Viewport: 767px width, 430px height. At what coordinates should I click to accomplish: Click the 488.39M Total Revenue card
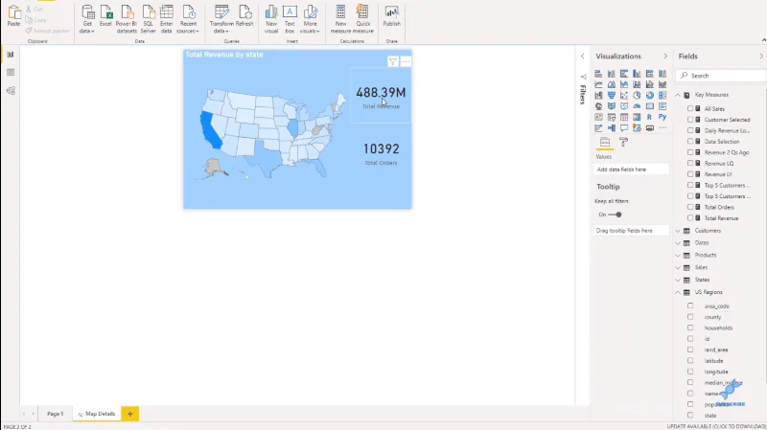click(x=381, y=96)
